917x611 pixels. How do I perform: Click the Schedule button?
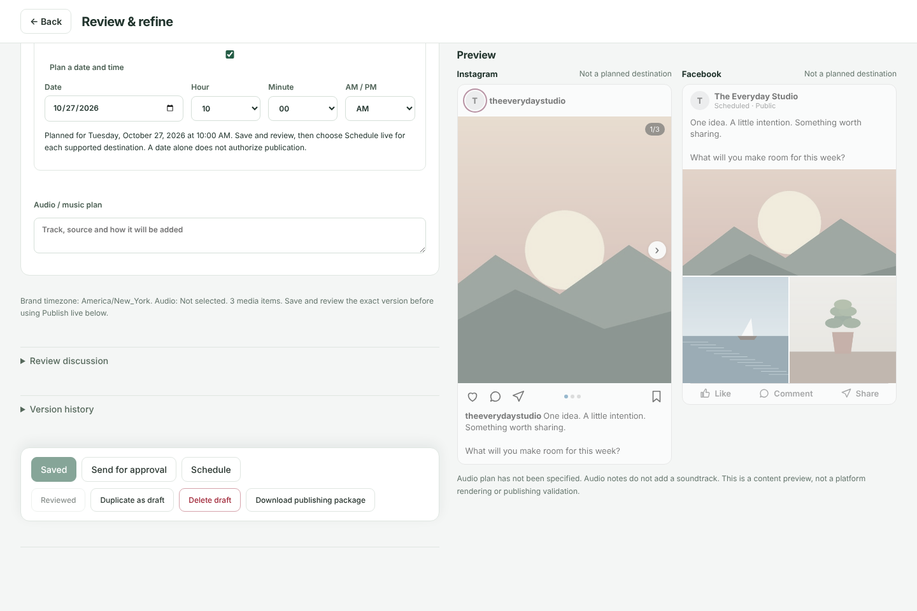click(x=211, y=470)
